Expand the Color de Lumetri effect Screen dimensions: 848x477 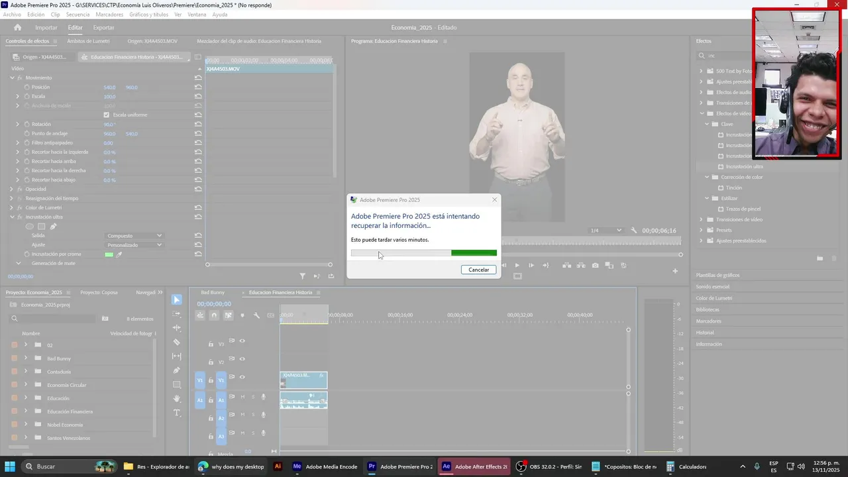(11, 207)
